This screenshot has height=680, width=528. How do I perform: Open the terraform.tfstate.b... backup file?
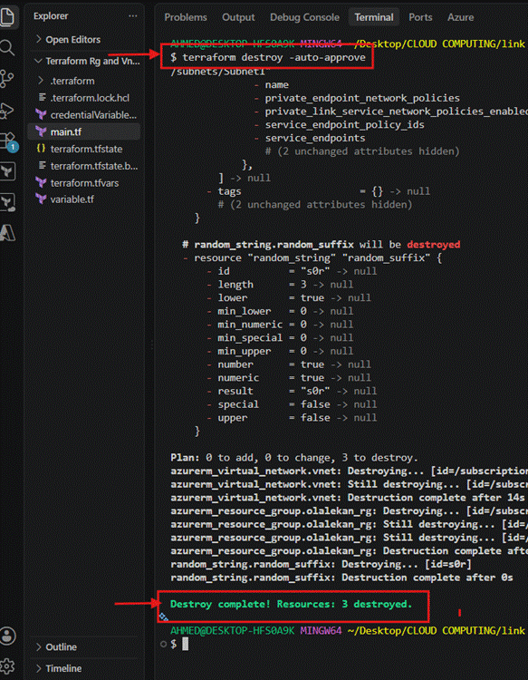coord(94,166)
